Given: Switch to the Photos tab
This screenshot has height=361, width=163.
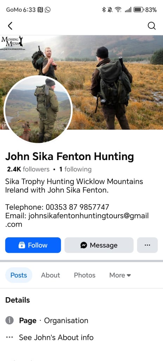Looking at the screenshot, I should (84, 275).
